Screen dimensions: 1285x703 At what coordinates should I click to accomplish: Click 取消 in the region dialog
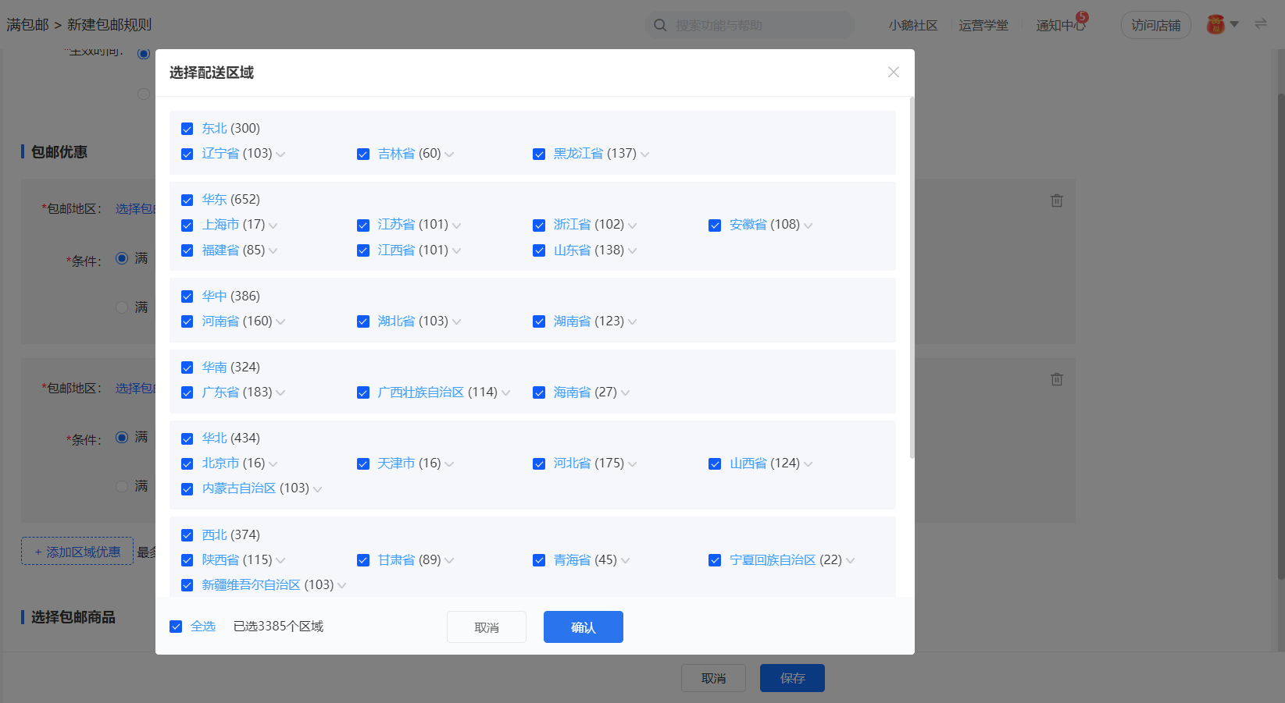click(487, 627)
